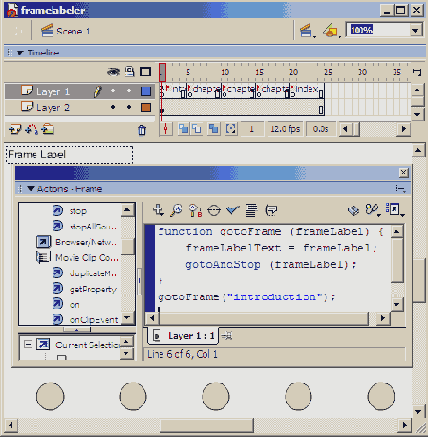Image resolution: width=428 pixels, height=437 pixels.
Task: Select the getProperty action item
Action: pos(93,289)
